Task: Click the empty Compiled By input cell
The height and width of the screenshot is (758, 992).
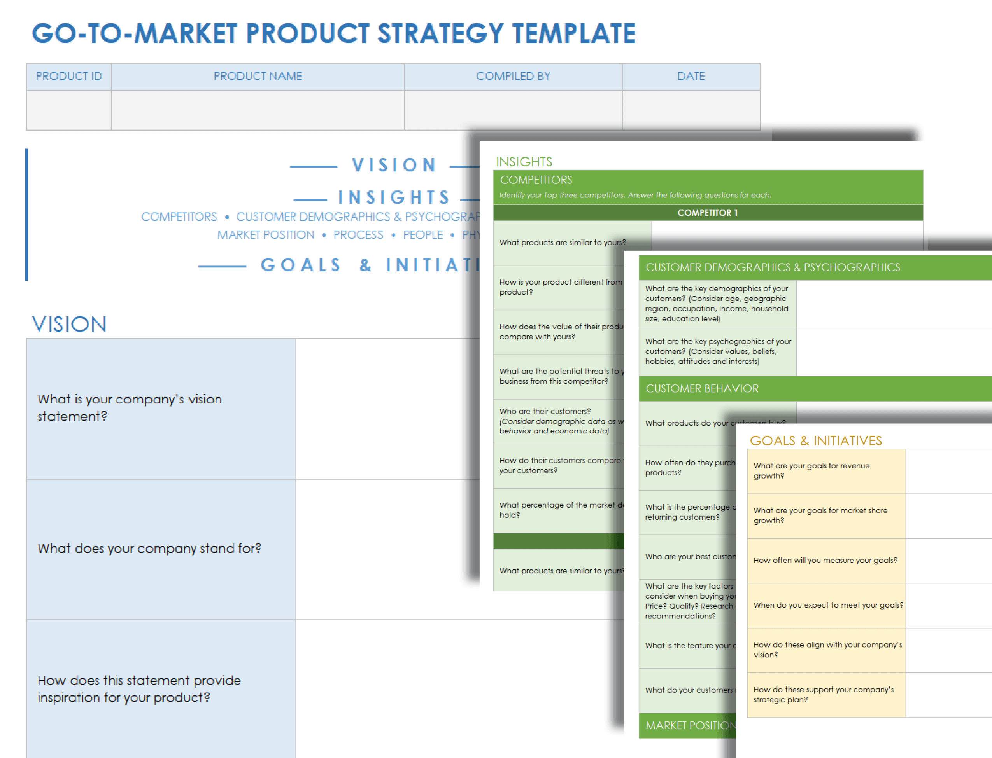Action: pos(513,110)
